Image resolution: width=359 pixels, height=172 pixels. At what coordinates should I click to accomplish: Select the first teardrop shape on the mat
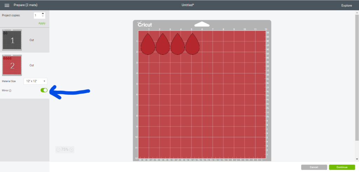coord(148,45)
